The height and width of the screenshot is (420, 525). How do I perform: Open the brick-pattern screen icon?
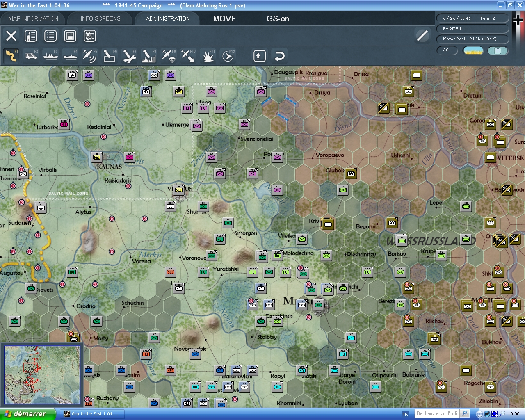[90, 36]
